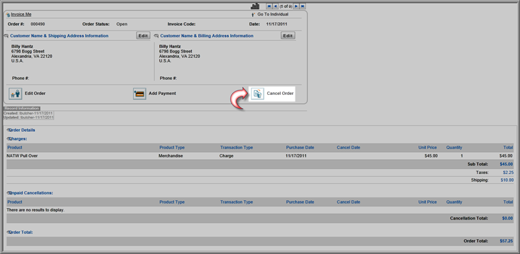Viewport: 520px width, 254px height.
Task: Sort Charges by Product Type column
Action: [172, 147]
